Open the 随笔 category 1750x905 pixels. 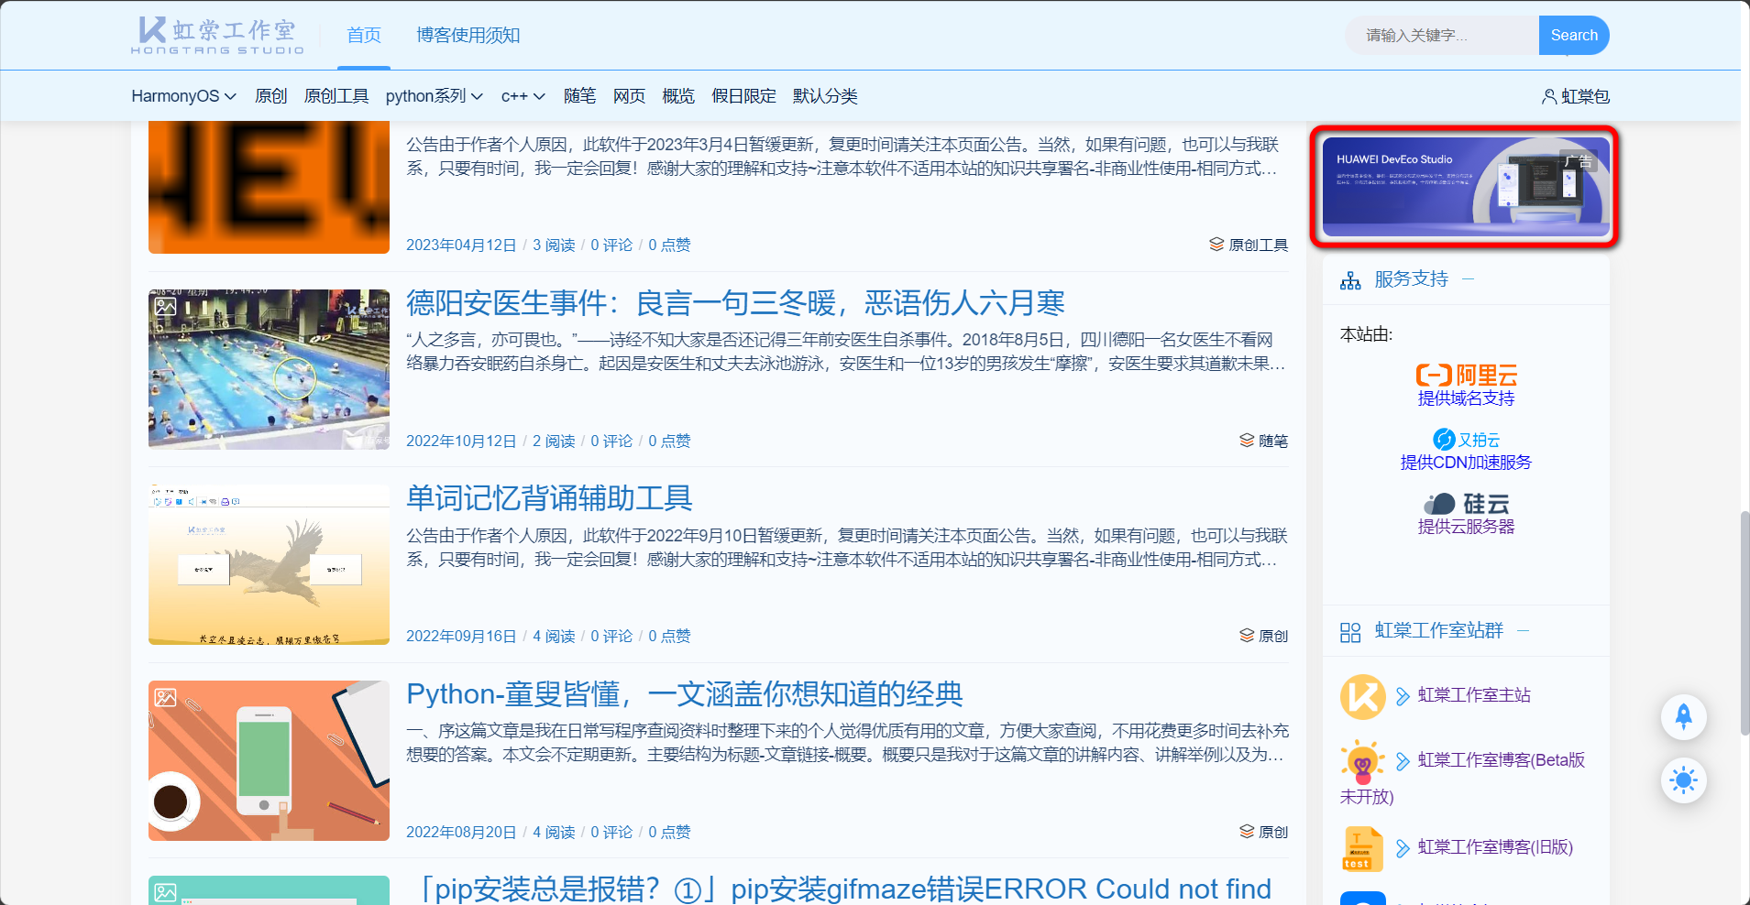579,96
